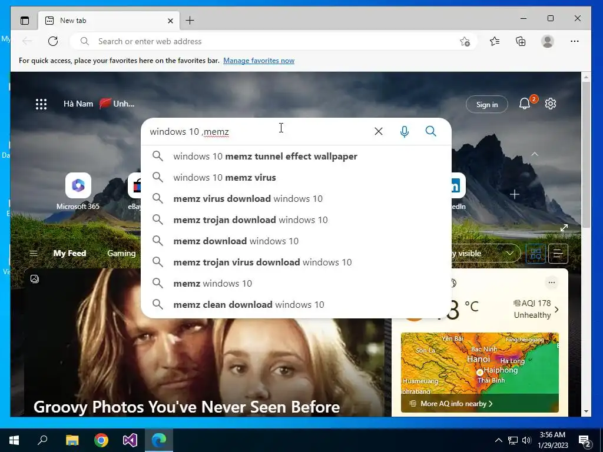Choose suggestion memz virus download windows 10

coord(296,199)
